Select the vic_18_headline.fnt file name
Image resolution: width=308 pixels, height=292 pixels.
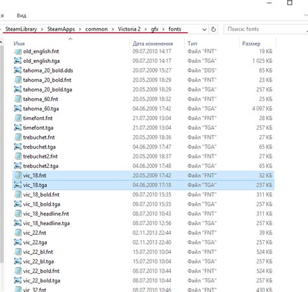(x=46, y=213)
